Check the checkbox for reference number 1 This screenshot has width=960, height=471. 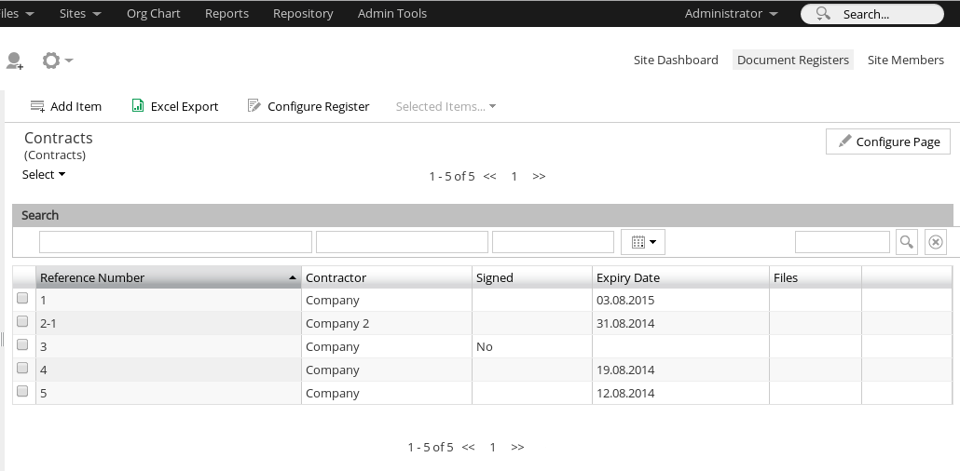(x=22, y=299)
